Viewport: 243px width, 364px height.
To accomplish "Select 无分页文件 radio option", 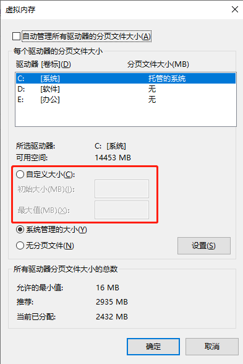I will [x=20, y=245].
